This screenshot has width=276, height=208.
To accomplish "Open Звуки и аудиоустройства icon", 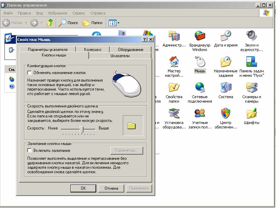I will 252,36.
